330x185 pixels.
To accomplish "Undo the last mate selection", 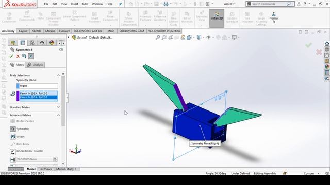I will (24, 56).
